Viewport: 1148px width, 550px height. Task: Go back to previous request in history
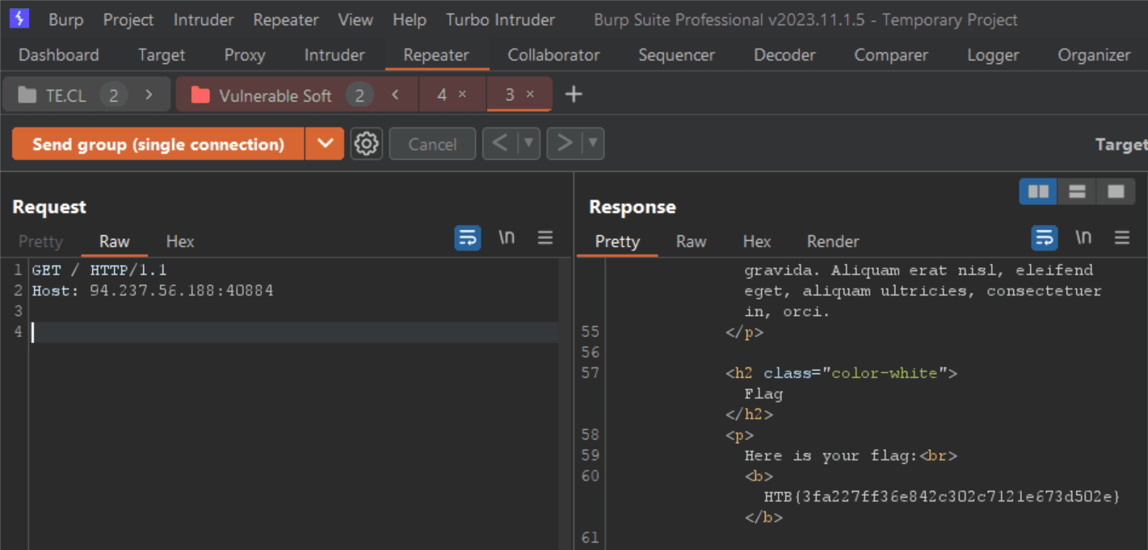pyautogui.click(x=500, y=144)
